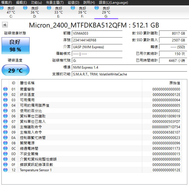189x186 pixels.
Task: Click the status orb of attribute 0C 總通電時間
Action: [x=5, y=148]
